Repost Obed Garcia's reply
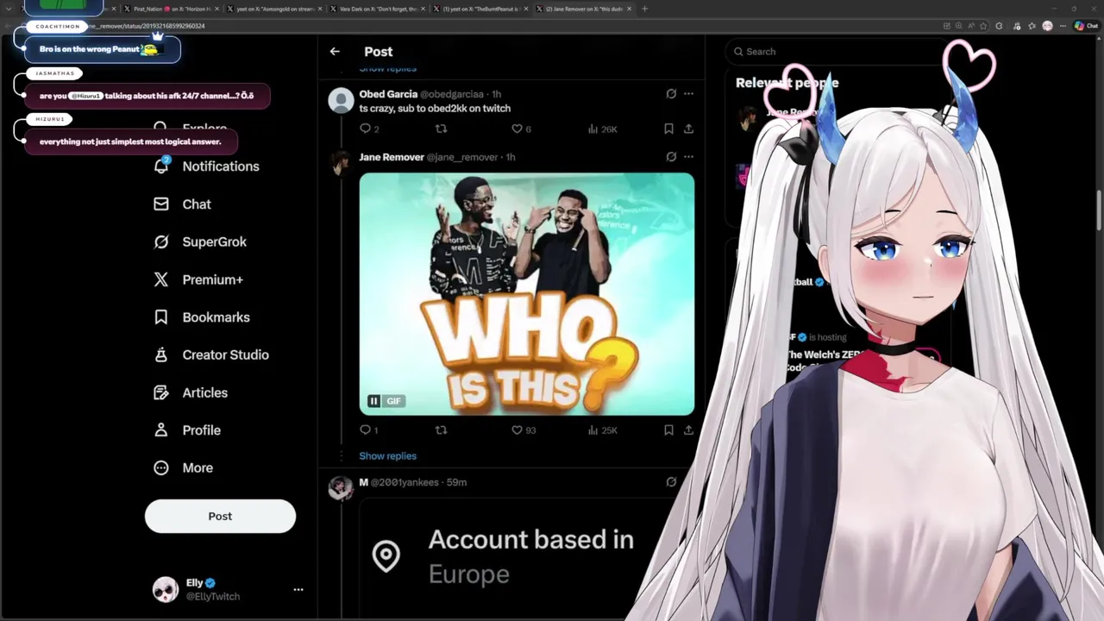Viewport: 1104px width, 621px height. pyautogui.click(x=441, y=129)
